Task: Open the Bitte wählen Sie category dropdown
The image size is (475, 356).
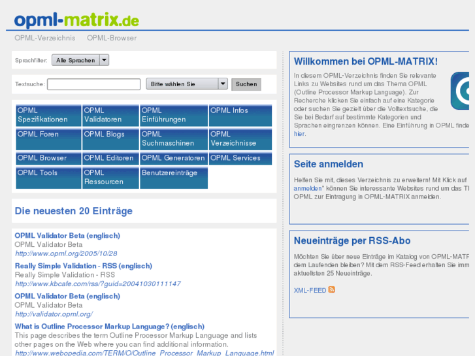Action: [x=187, y=84]
